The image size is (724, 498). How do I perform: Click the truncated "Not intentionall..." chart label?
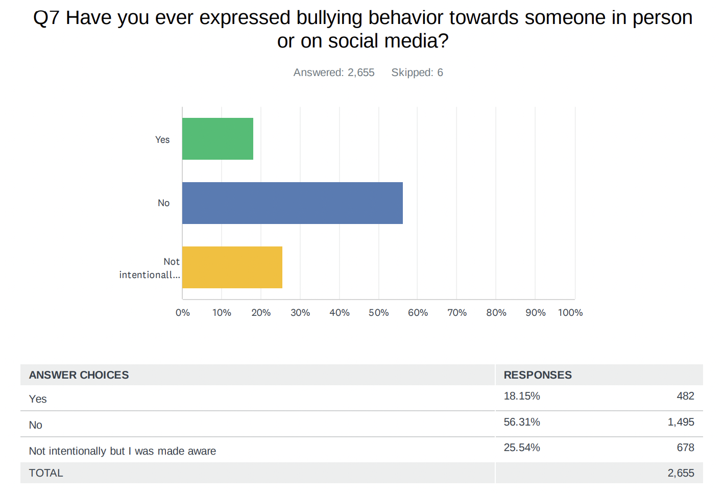click(x=150, y=268)
